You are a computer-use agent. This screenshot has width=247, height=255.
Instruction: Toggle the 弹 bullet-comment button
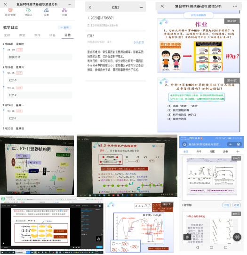click(187, 237)
